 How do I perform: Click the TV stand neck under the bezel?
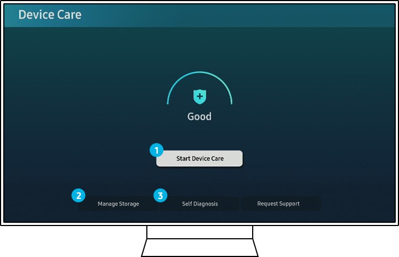click(199, 232)
